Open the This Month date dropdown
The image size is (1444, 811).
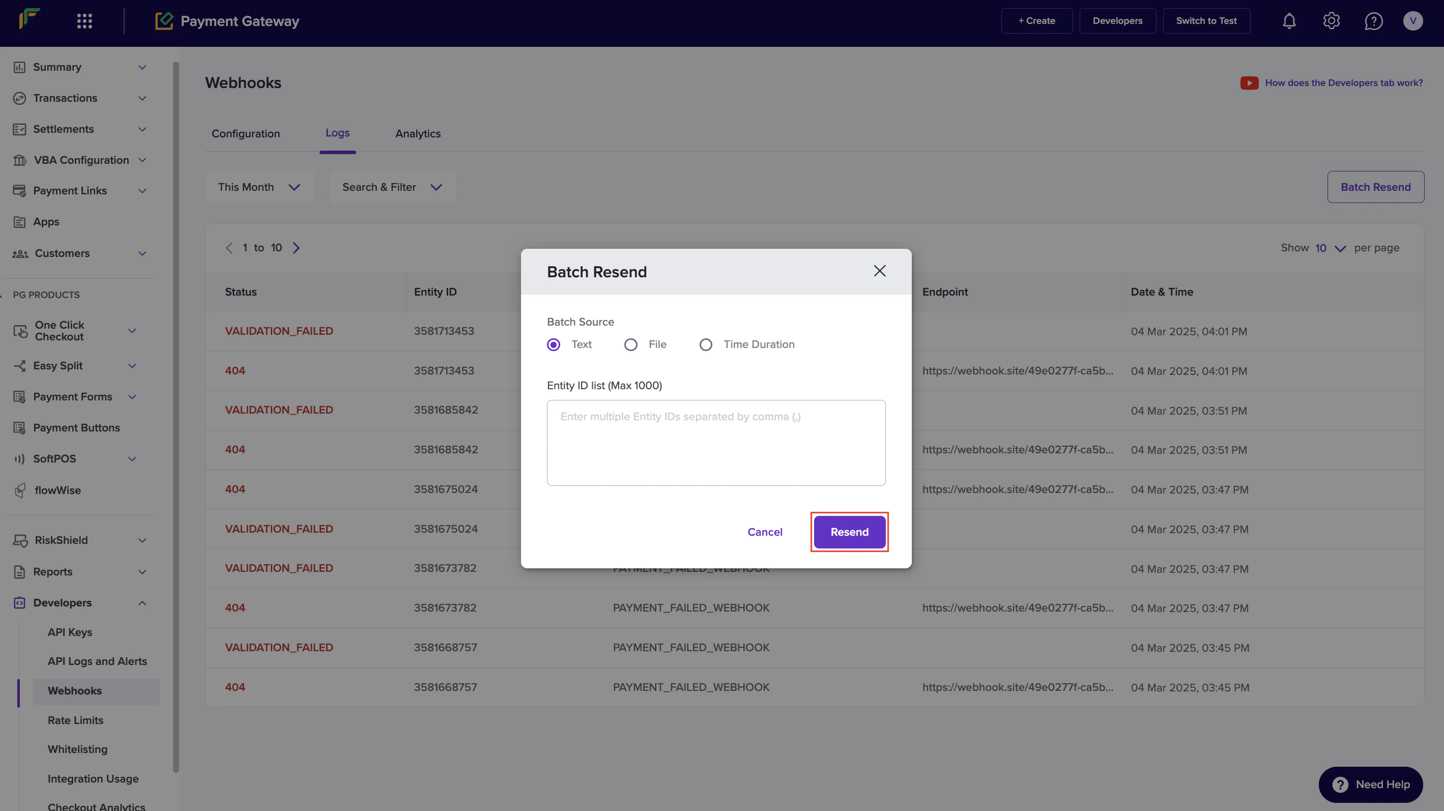(x=259, y=187)
